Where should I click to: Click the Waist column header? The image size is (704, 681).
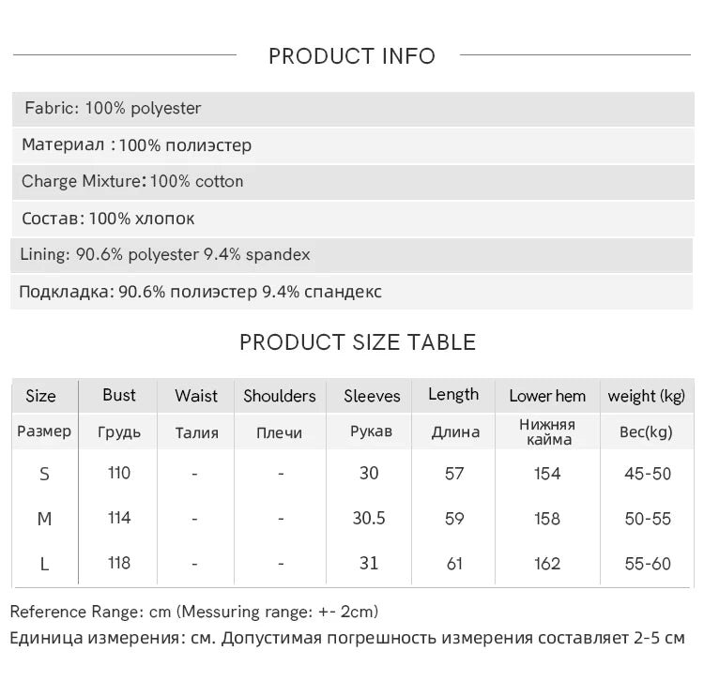click(x=196, y=396)
